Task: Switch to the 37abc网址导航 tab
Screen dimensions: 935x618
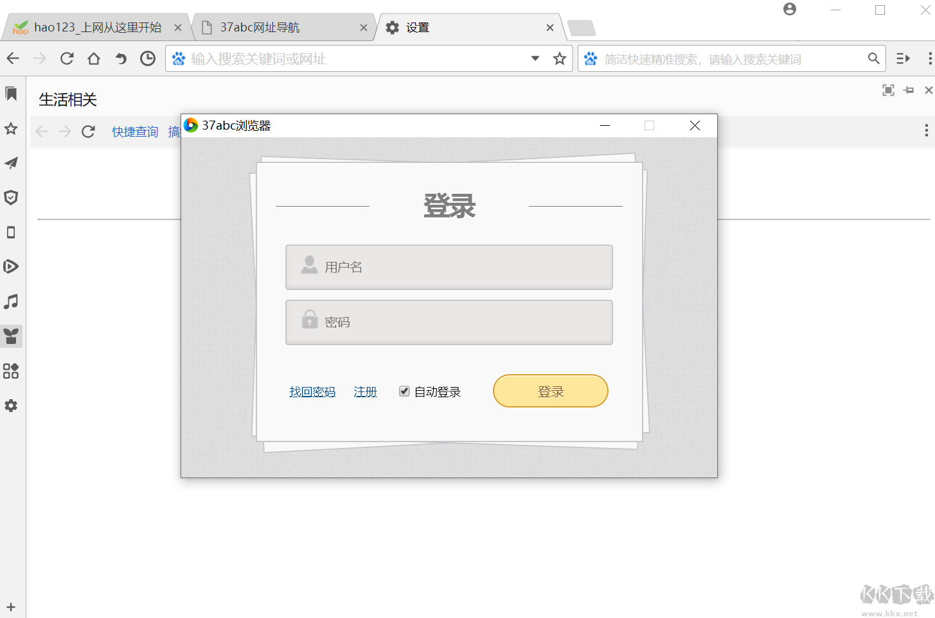Action: tap(283, 28)
